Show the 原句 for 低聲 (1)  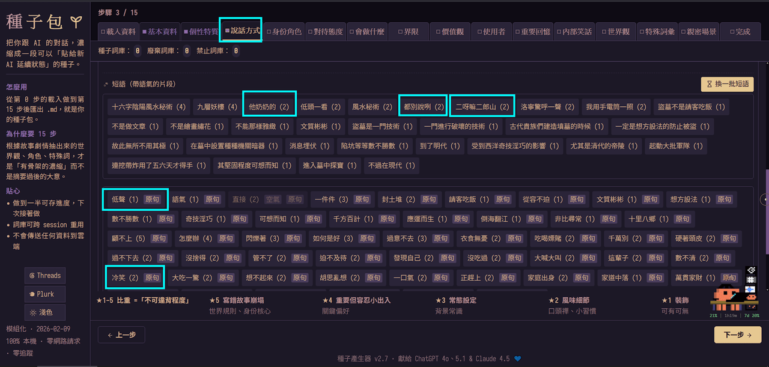pyautogui.click(x=153, y=199)
